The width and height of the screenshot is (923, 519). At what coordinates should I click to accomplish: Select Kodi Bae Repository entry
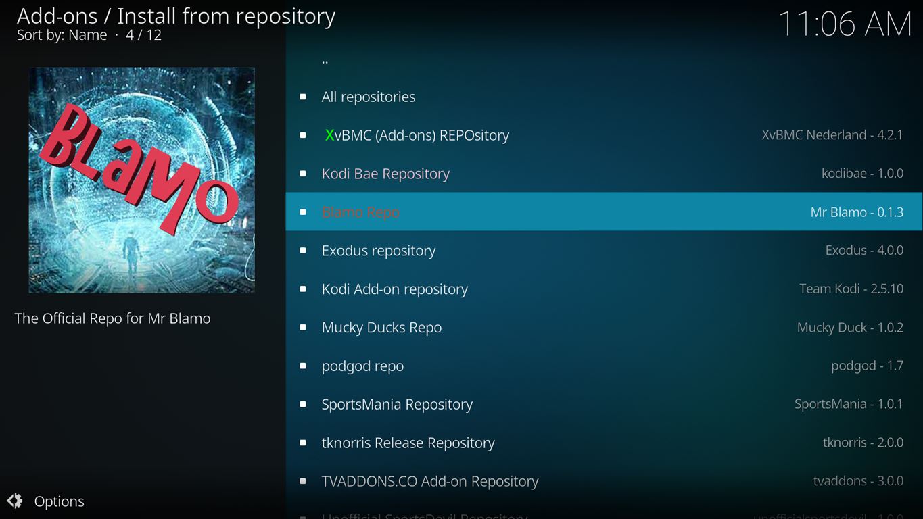[x=385, y=174]
